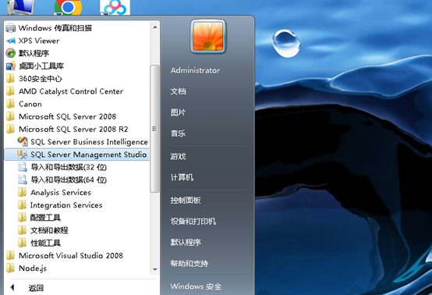
Task: Click the SQL Server Business Intelligence icon
Action: pos(23,141)
